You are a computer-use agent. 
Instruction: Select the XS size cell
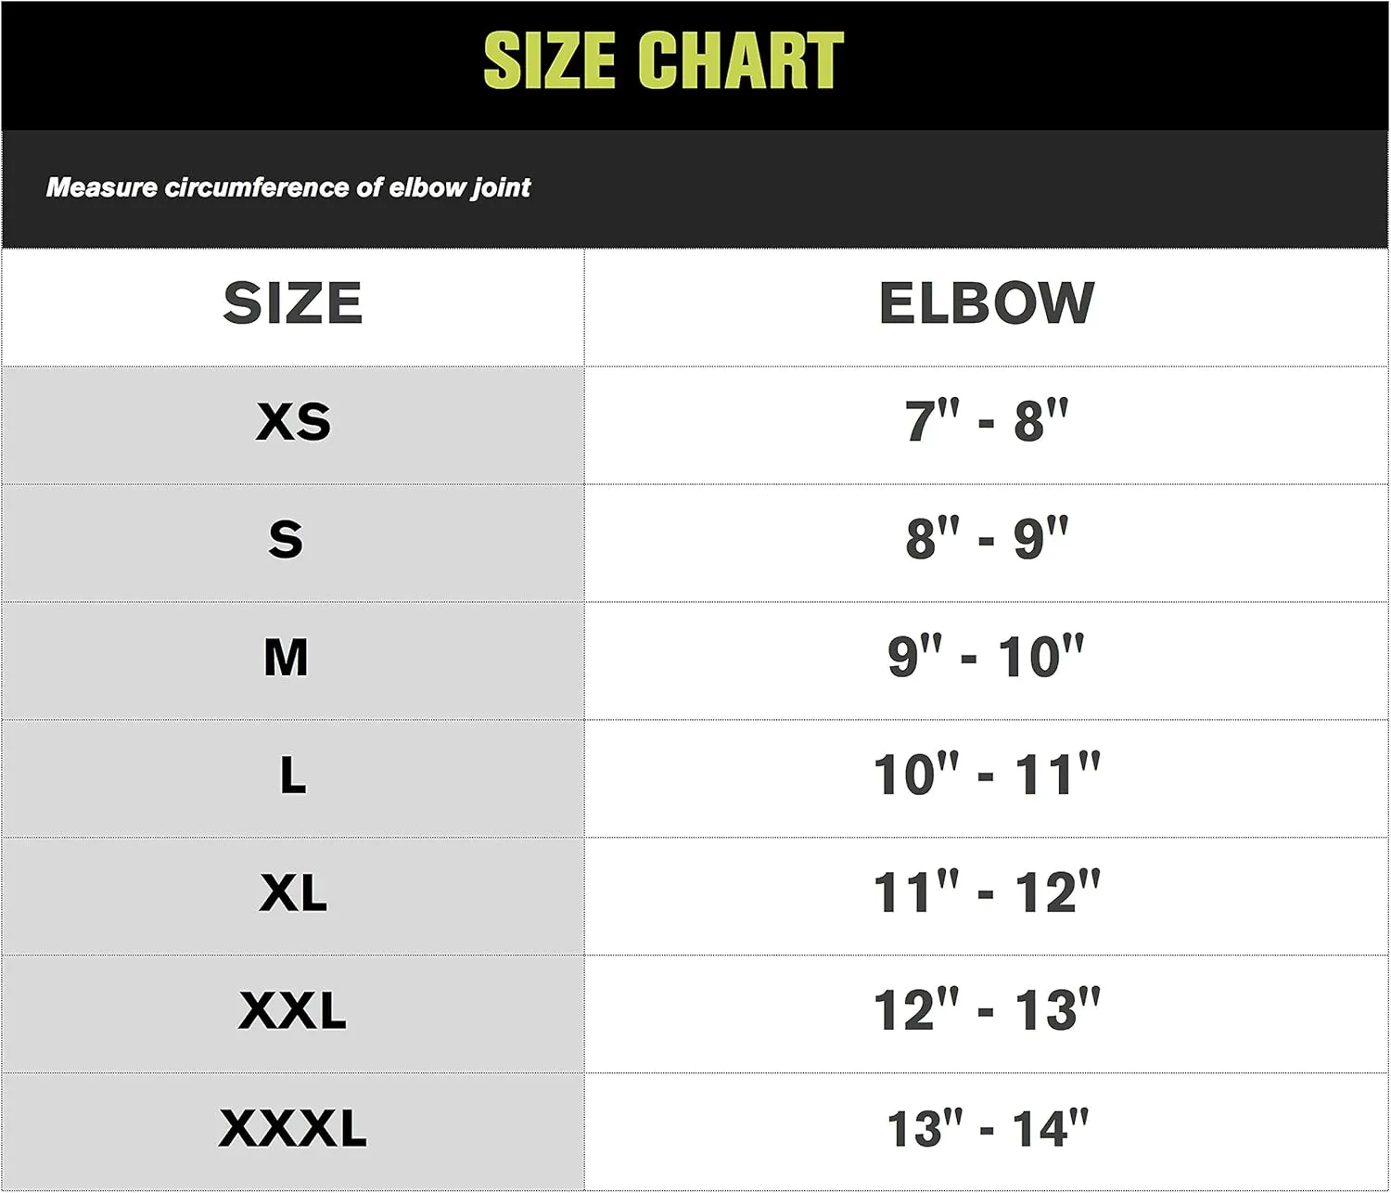click(293, 425)
